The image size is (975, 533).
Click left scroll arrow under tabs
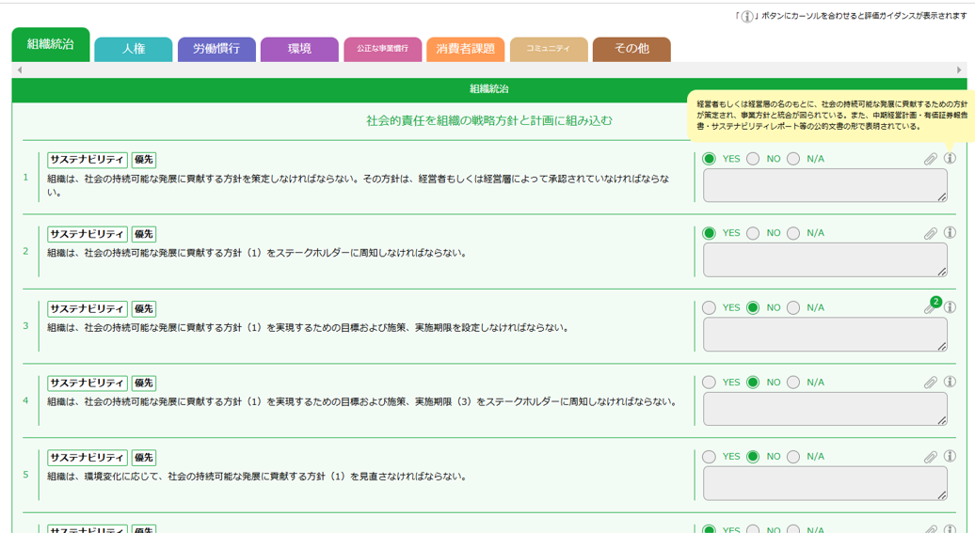coord(20,71)
